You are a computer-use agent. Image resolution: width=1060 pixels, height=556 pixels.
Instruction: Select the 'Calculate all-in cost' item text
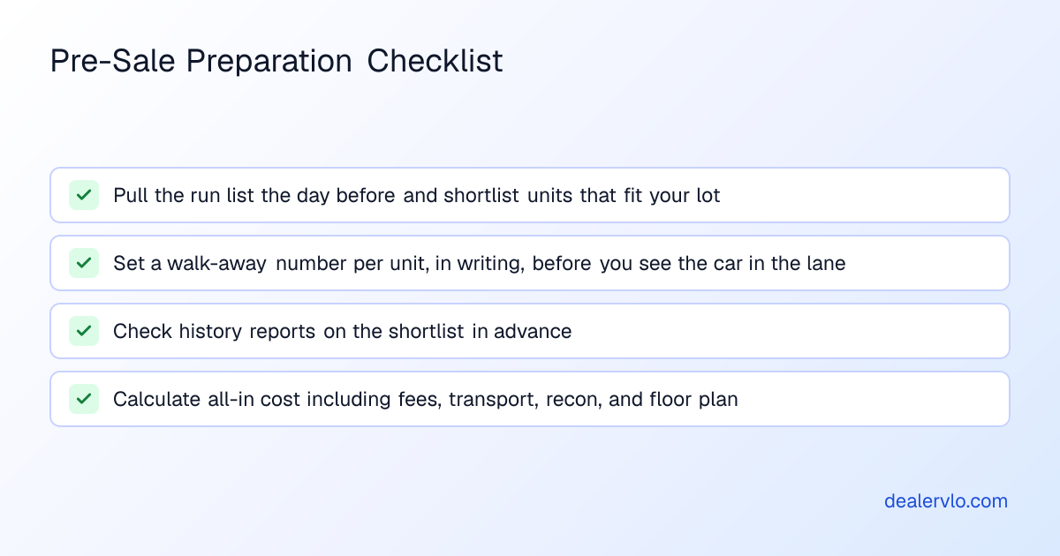[x=426, y=399]
